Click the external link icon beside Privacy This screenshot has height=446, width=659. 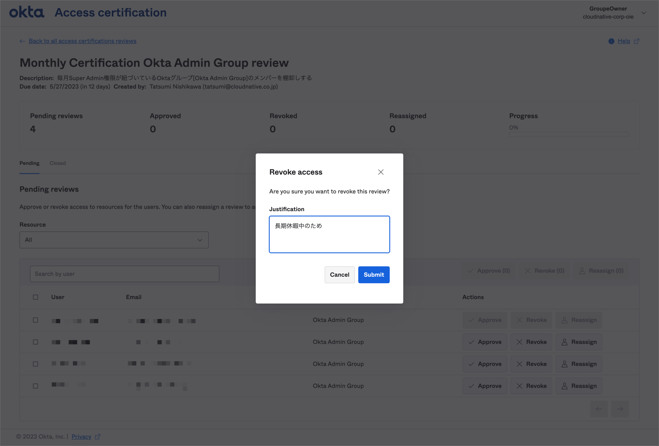pos(97,436)
